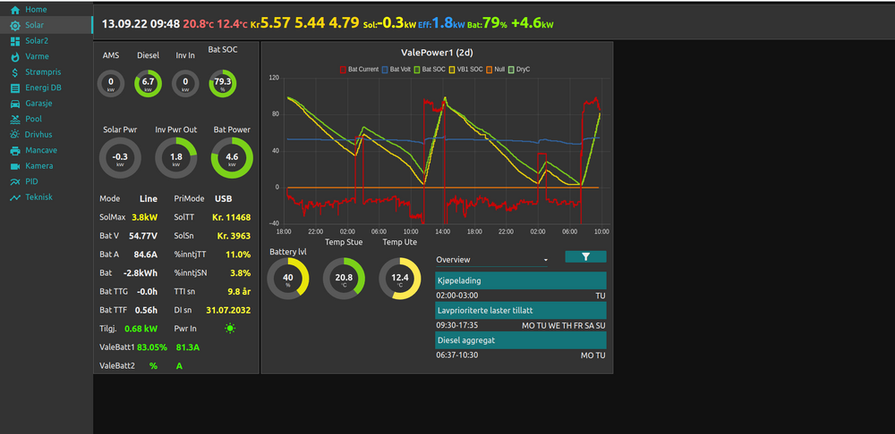Open the Overview dropdown selector
The width and height of the screenshot is (895, 434).
pos(491,260)
